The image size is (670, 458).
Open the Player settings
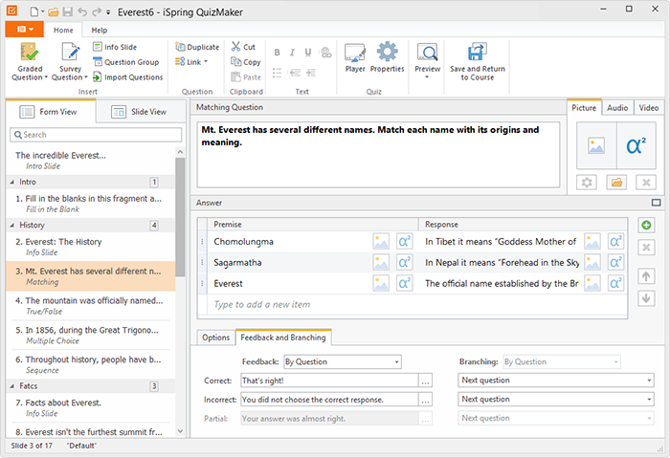point(355,57)
